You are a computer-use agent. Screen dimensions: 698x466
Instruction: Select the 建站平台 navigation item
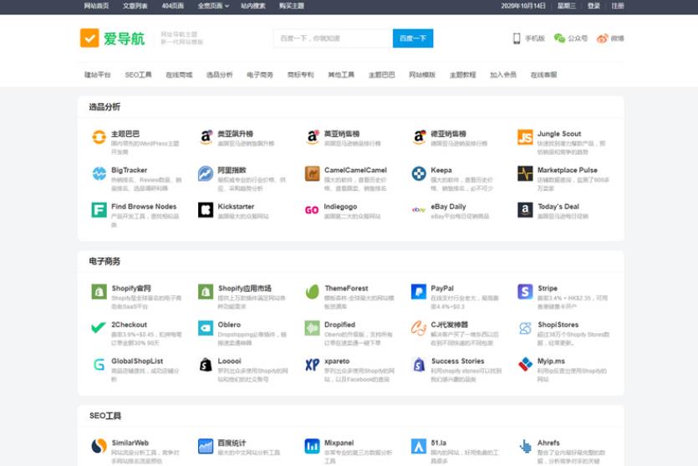point(98,74)
